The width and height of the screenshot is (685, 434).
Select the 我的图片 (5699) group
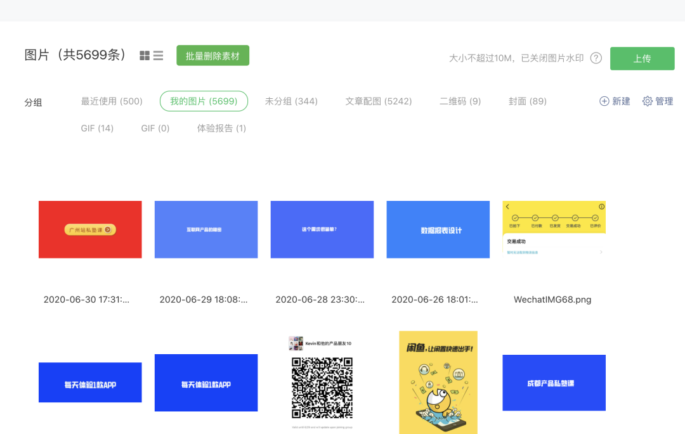[204, 101]
